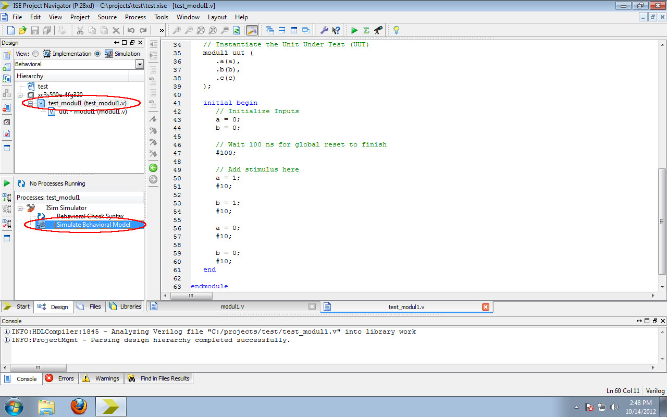The width and height of the screenshot is (667, 417).
Task: Collapse the ISim Simulator process group
Action: pyautogui.click(x=19, y=207)
